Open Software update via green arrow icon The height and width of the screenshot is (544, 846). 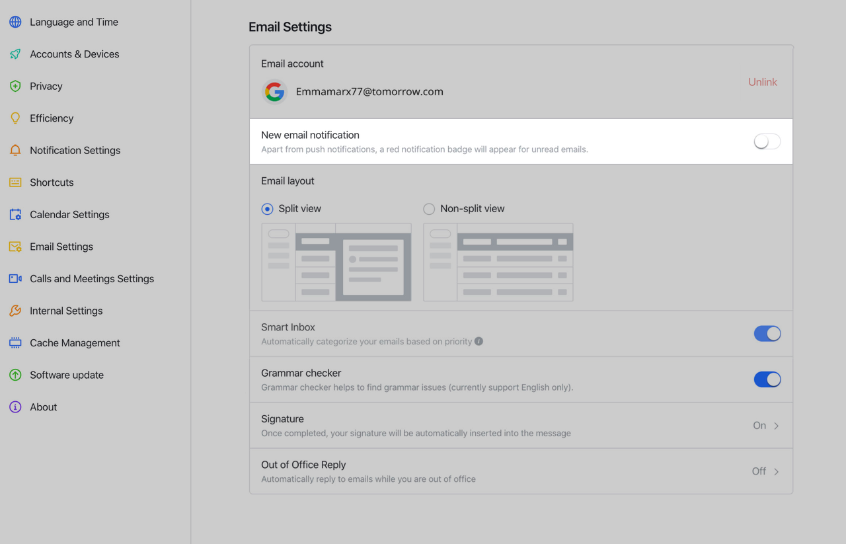[x=15, y=375]
